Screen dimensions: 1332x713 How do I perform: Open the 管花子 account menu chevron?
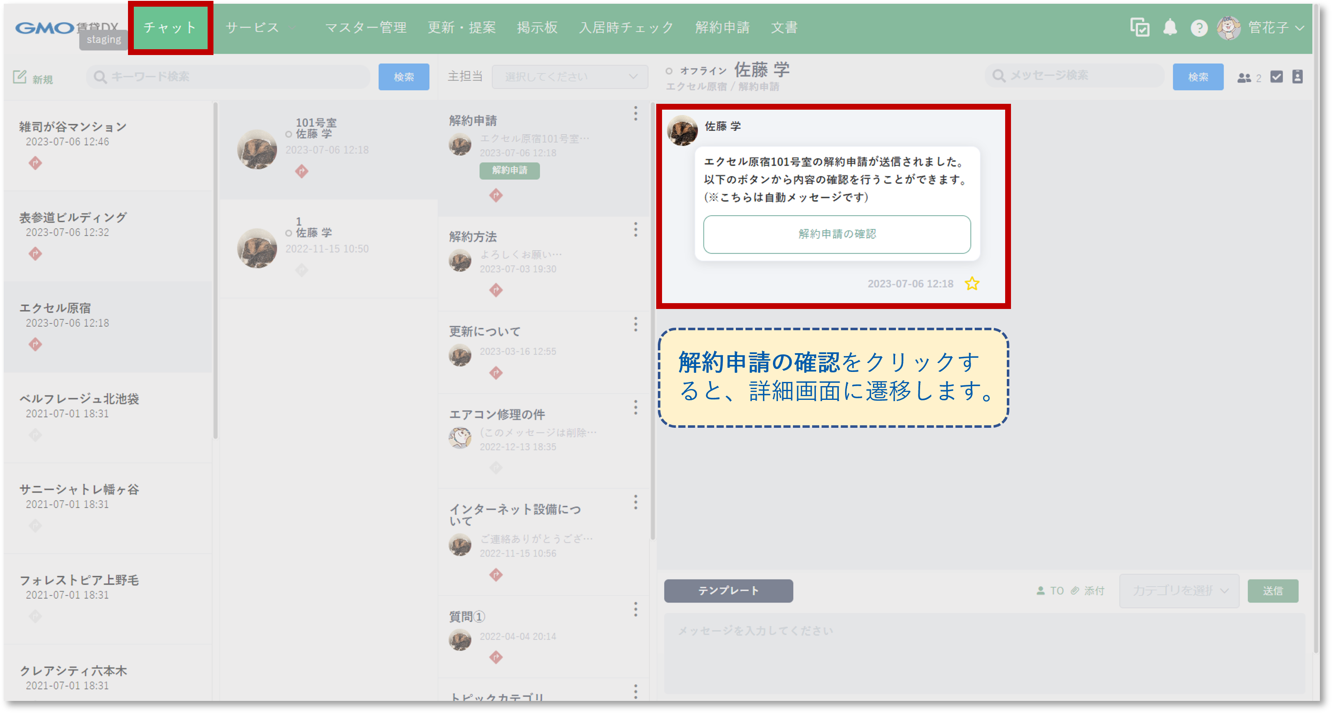click(x=1302, y=28)
